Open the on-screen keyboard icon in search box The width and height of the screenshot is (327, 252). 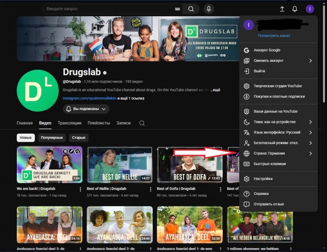coord(177,9)
